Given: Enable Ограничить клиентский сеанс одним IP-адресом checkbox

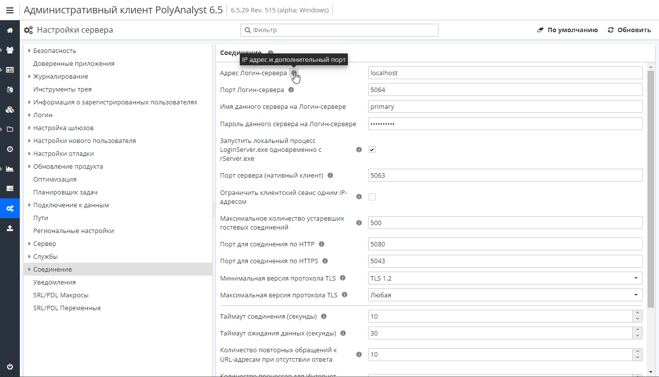Looking at the screenshot, I should [x=372, y=197].
